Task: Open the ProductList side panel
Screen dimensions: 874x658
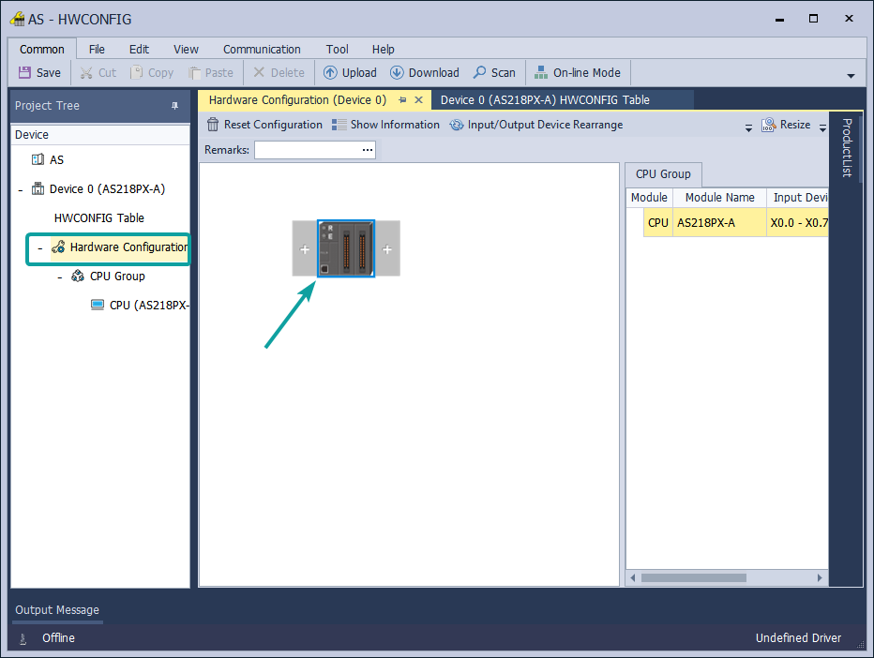Action: pos(846,148)
